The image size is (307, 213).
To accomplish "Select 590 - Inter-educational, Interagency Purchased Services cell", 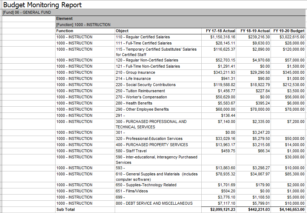I will [x=158, y=160].
